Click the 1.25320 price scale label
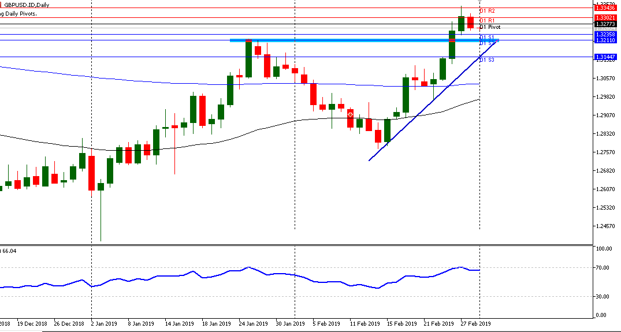The width and height of the screenshot is (621, 332). (x=605, y=208)
